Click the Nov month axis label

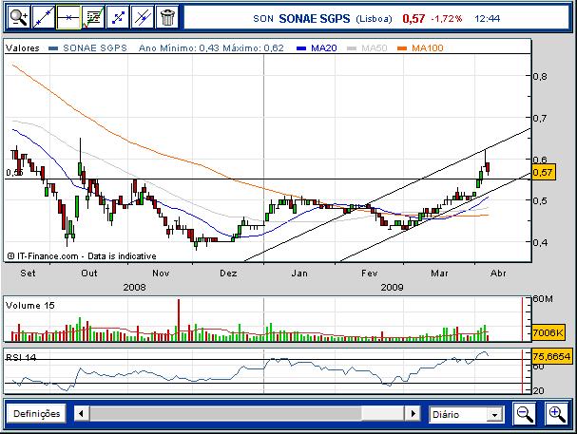click(x=161, y=274)
